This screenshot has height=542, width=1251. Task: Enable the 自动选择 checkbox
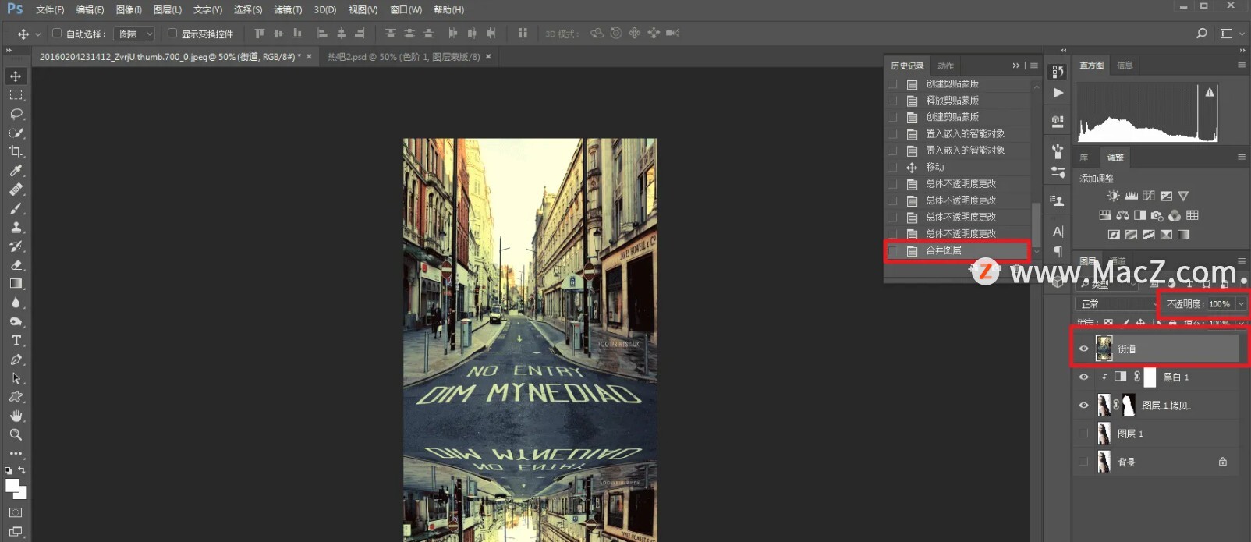57,34
